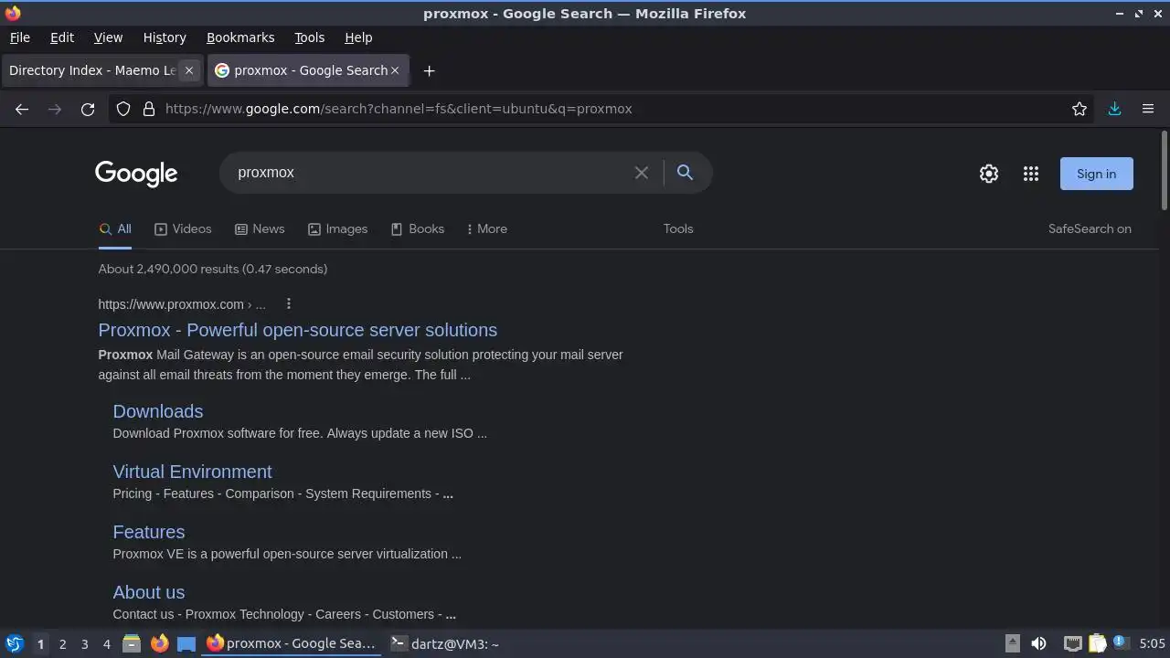1170x658 pixels.
Task: Launch Firefox from taskbar quick launch
Action: click(159, 643)
